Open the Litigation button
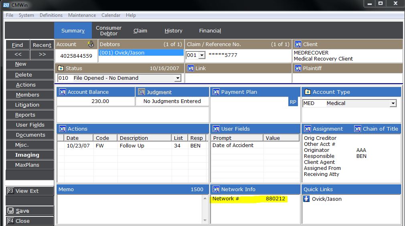 click(30, 105)
